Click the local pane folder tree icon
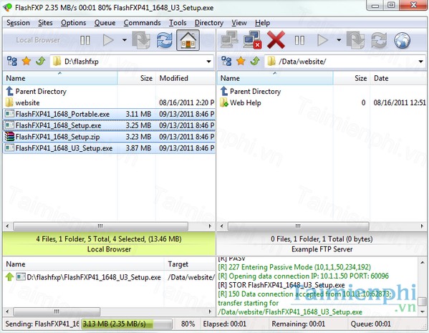Image resolution: width=429 pixels, height=333 pixels. [12, 61]
